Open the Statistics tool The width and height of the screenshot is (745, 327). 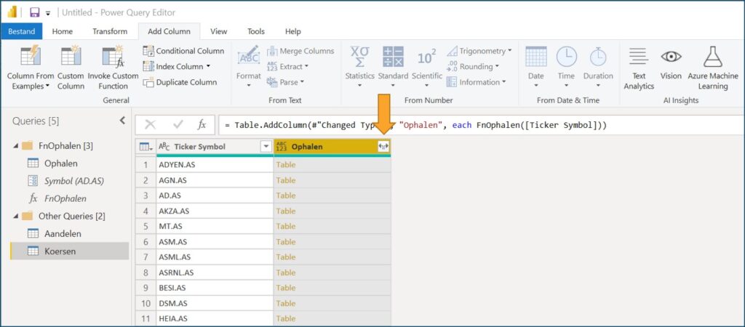tap(359, 57)
